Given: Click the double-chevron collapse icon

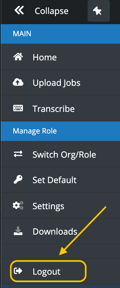Looking at the screenshot, I should pos(19,10).
